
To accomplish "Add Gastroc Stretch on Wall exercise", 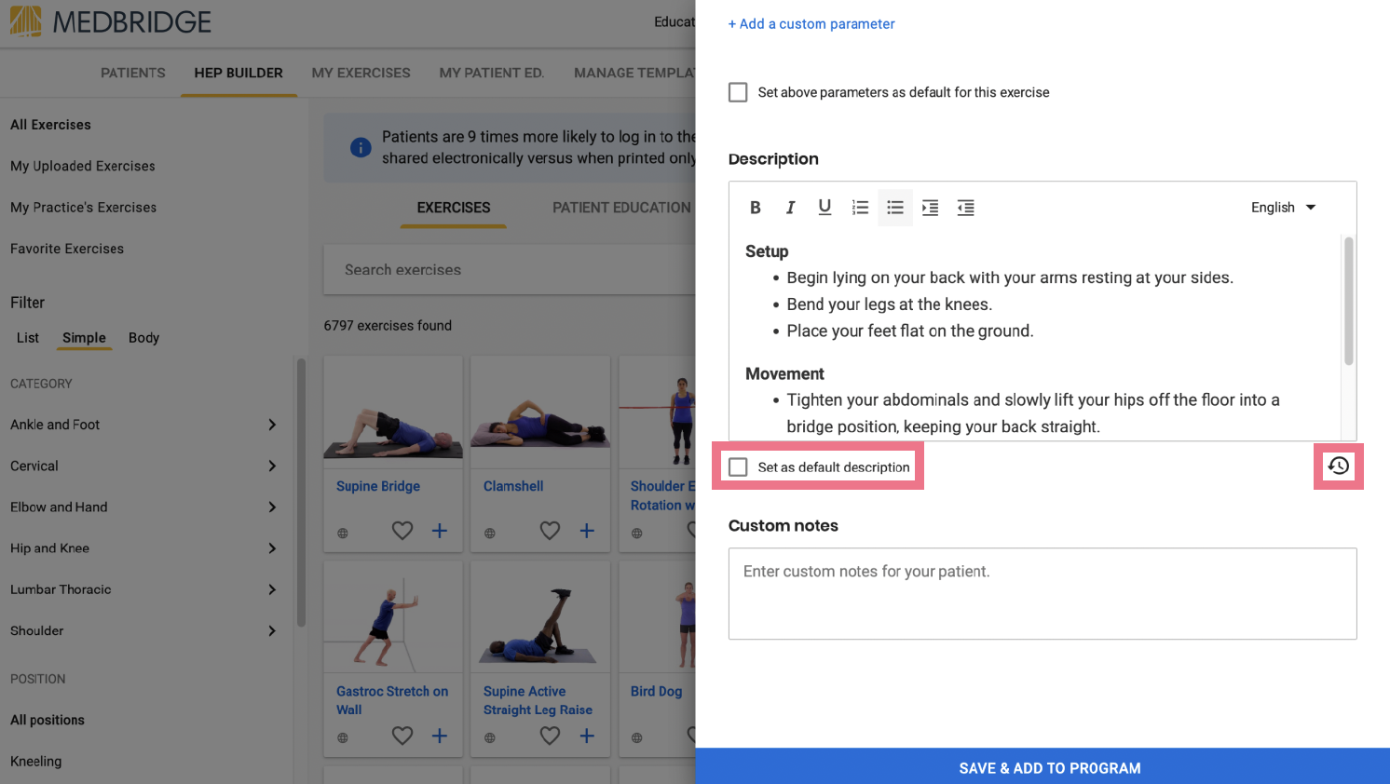I will 440,736.
